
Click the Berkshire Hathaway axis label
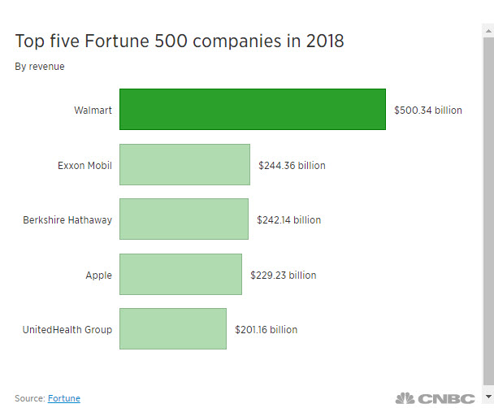(x=67, y=219)
